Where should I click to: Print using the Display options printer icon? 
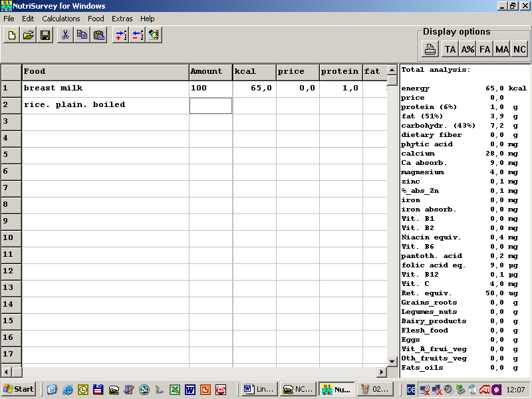[431, 49]
